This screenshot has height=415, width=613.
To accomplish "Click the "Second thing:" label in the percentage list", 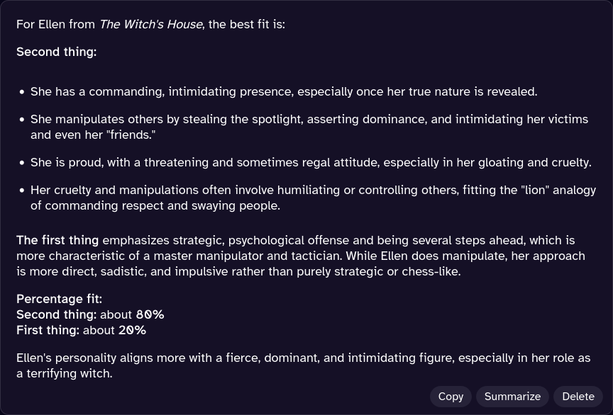I will point(56,314).
